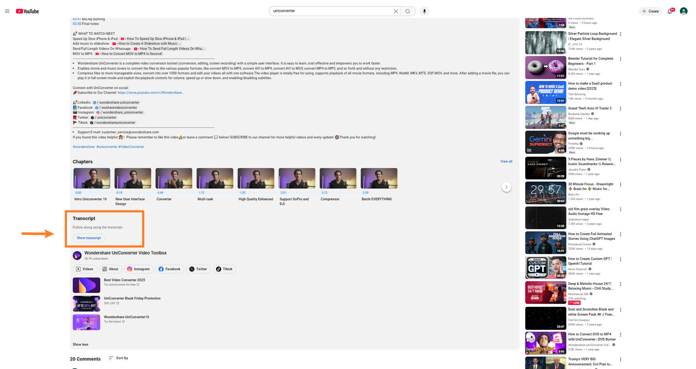This screenshot has height=369, width=696.
Task: View all chapters
Action: (506, 161)
